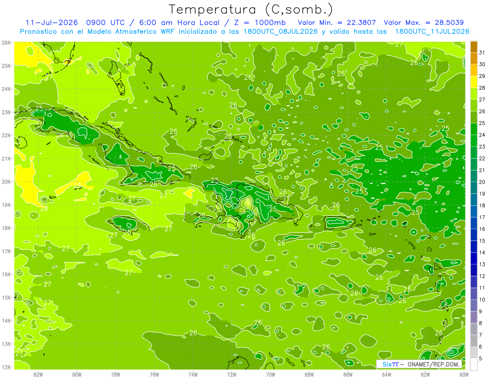
Task: Click legend value 11
Action: pyautogui.click(x=482, y=288)
